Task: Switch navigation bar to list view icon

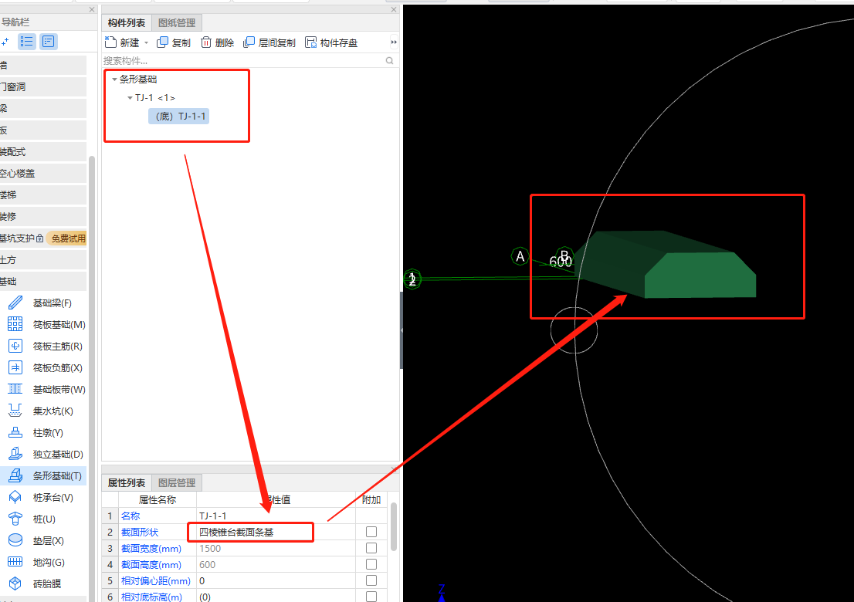Action: tap(27, 42)
